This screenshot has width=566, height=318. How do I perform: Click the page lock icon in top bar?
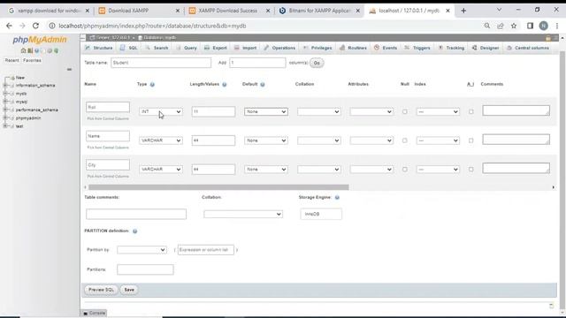pyautogui.click(x=548, y=38)
